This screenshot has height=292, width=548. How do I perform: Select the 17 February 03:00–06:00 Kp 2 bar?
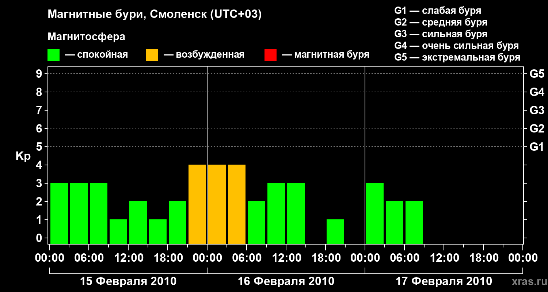[x=395, y=222]
